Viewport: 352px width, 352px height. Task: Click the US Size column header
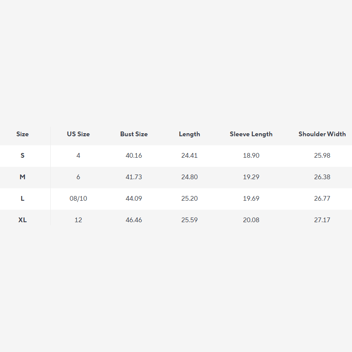pyautogui.click(x=78, y=134)
